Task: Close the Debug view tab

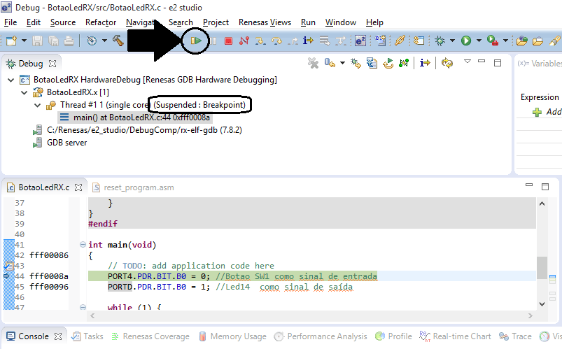Action: pos(52,64)
